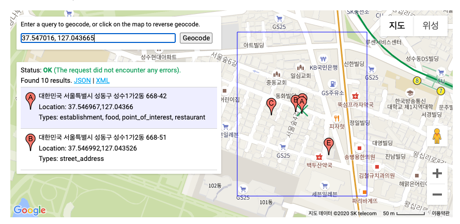This screenshot has height=224, width=460.
Task: Switch to 지도 map view
Action: pos(397,26)
